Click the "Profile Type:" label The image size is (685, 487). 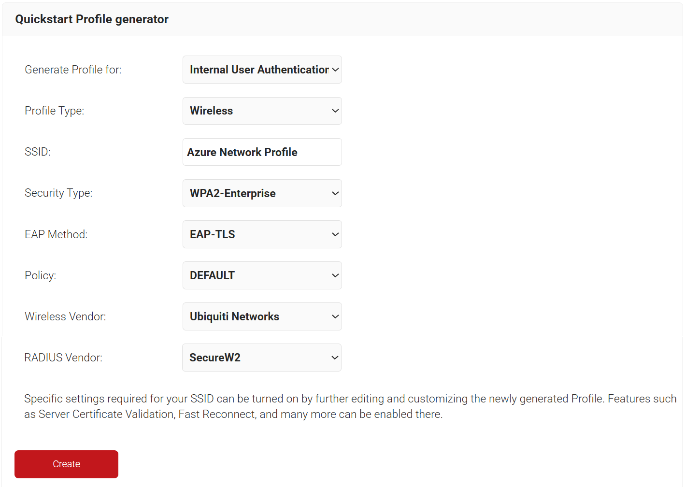[54, 111]
